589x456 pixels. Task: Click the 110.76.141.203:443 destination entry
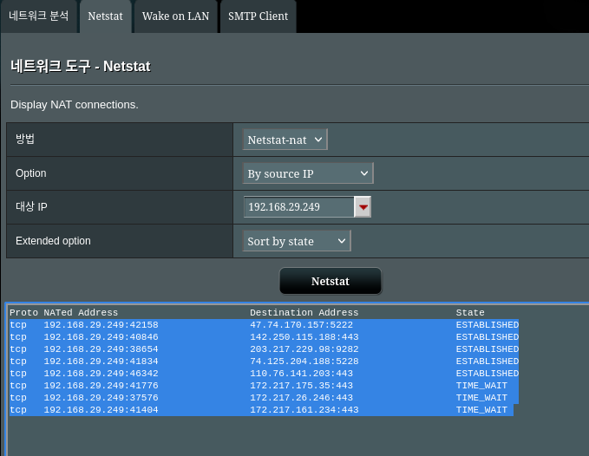click(302, 374)
